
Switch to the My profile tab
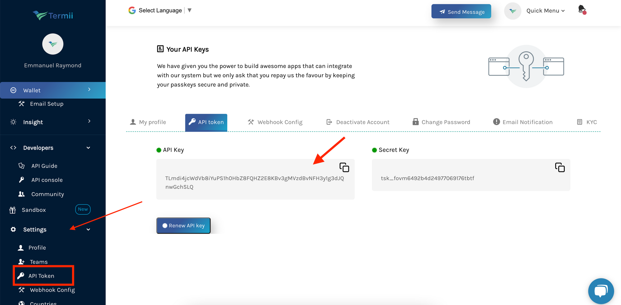coord(152,122)
